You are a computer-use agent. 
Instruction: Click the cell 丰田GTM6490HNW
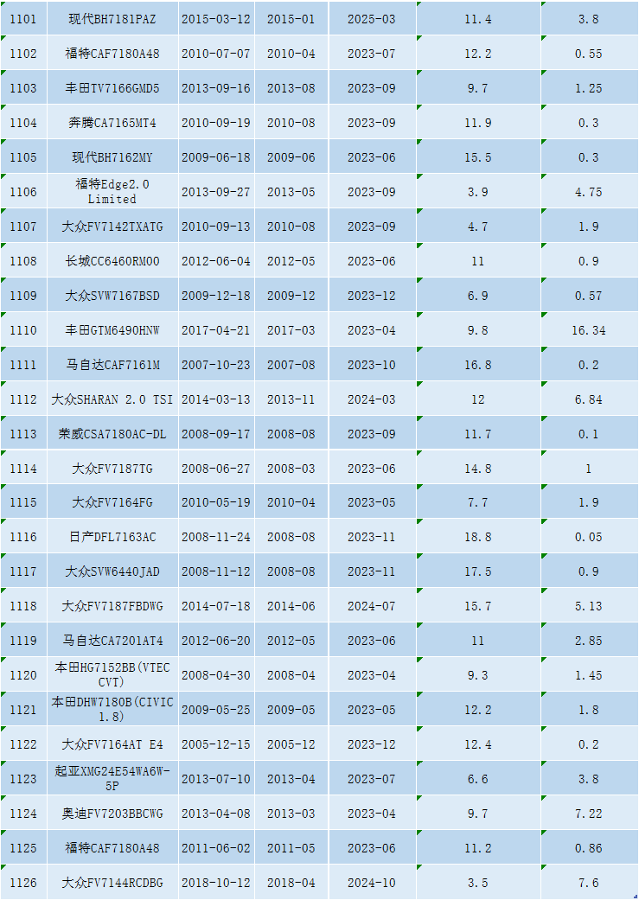112,330
